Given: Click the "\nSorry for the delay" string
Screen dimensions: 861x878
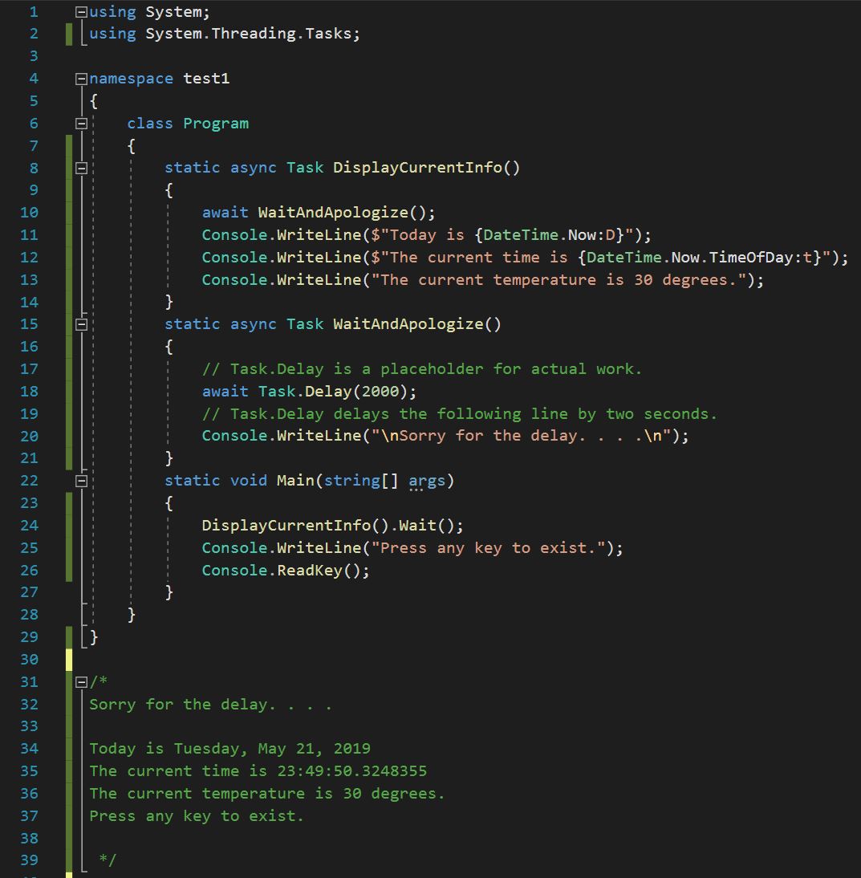Looking at the screenshot, I should point(521,436).
